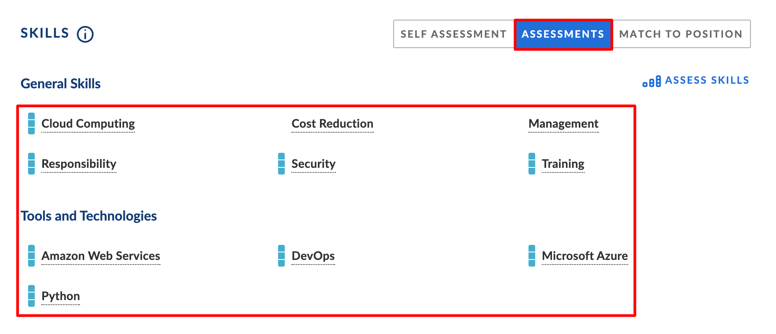Switch to the Self Assessment tab
This screenshot has height=334, width=776.
tap(454, 34)
